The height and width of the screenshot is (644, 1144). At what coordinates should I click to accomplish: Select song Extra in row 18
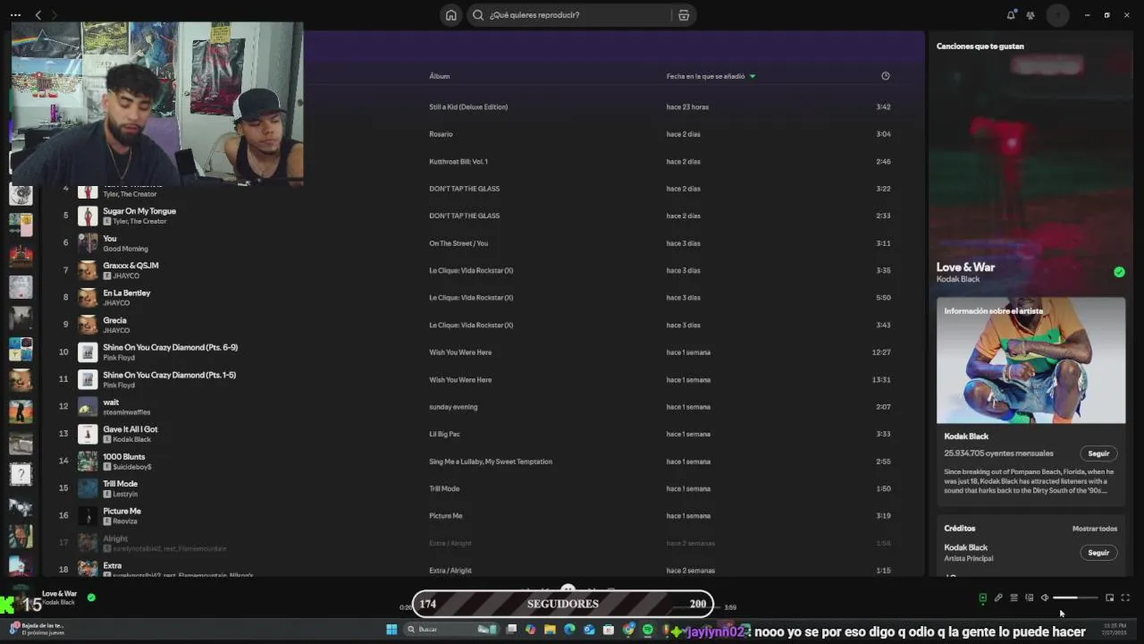(x=112, y=566)
